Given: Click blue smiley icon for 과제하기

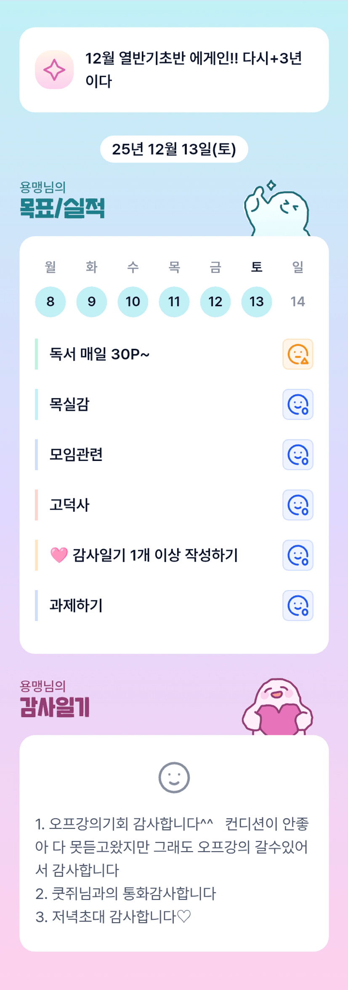Looking at the screenshot, I should (x=298, y=605).
